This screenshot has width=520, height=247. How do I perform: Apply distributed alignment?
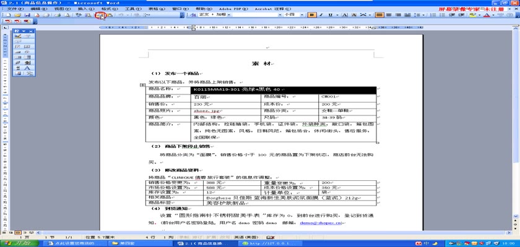pyautogui.click(x=408, y=15)
